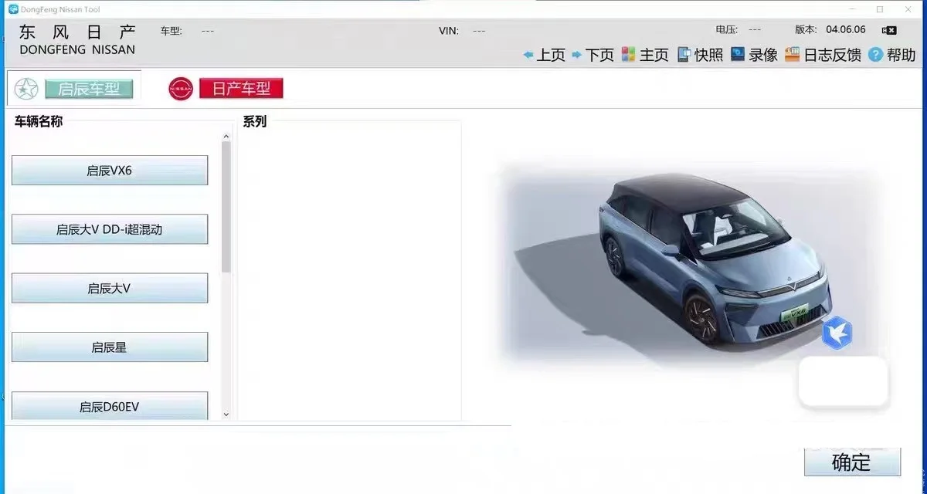Image resolution: width=927 pixels, height=494 pixels.
Task: Select vehicle 启辰大V
Action: coord(110,288)
